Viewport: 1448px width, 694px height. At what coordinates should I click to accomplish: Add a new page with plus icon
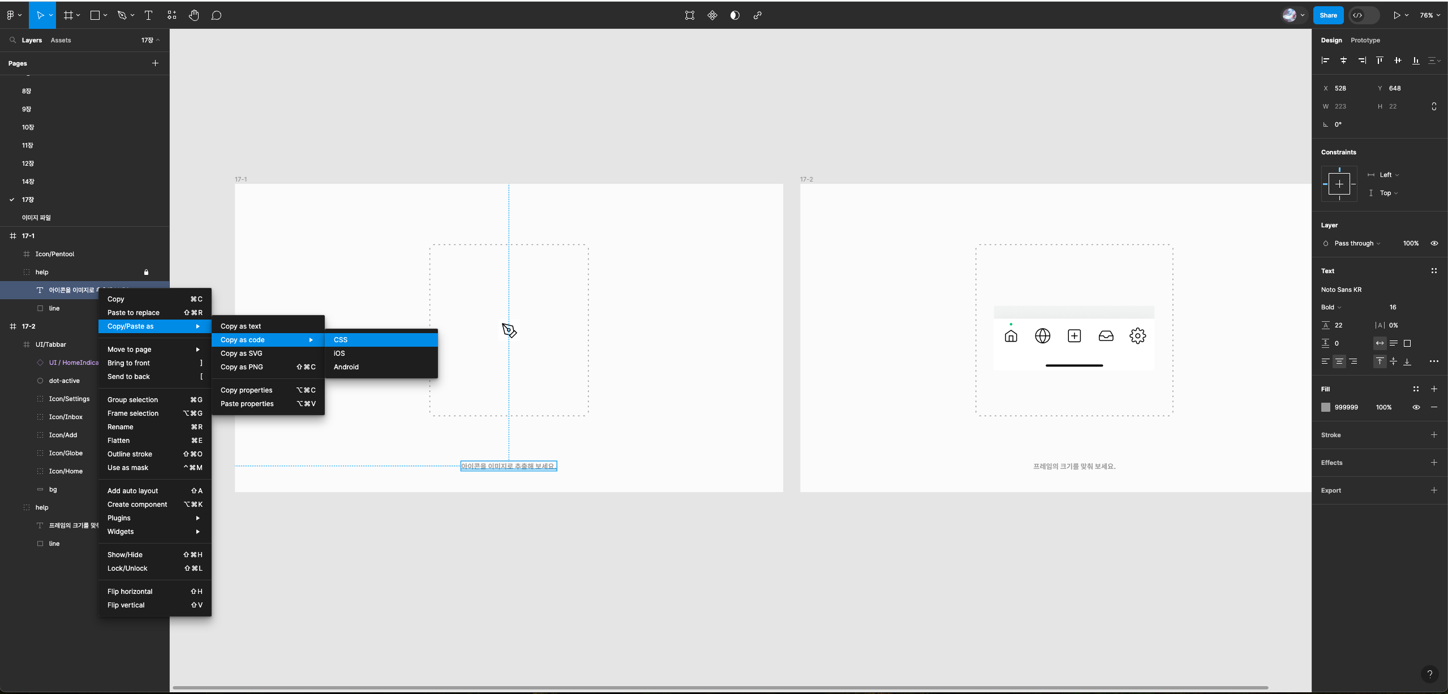coord(155,63)
